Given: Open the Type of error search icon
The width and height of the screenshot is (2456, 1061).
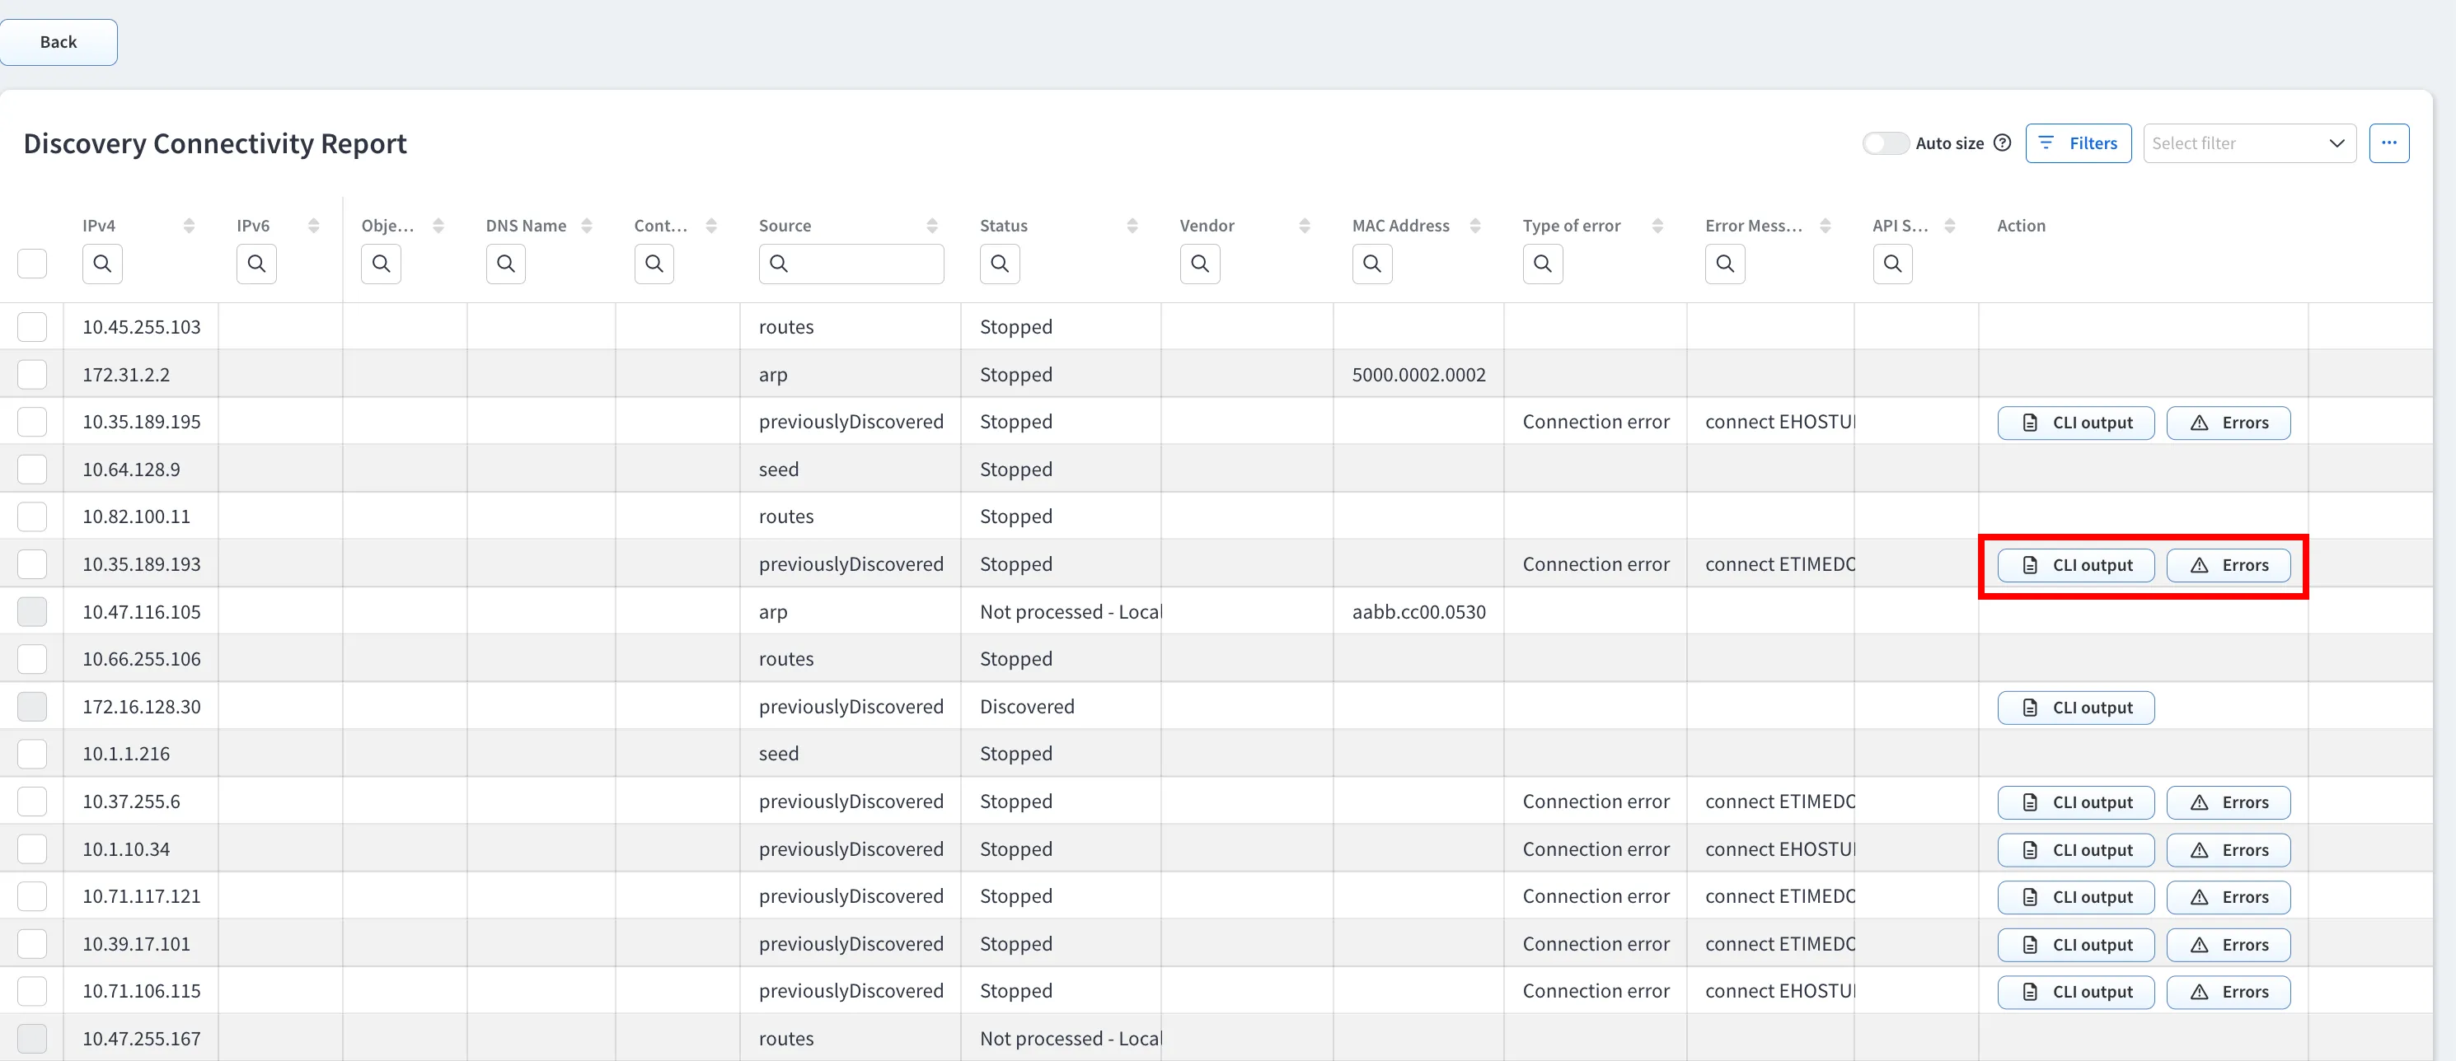Looking at the screenshot, I should (1542, 263).
